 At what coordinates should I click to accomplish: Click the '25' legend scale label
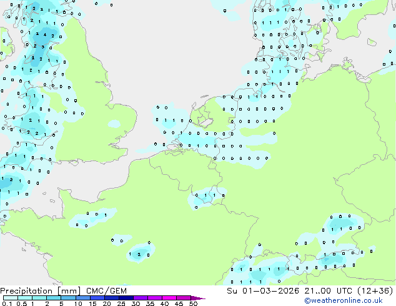point(121,304)
